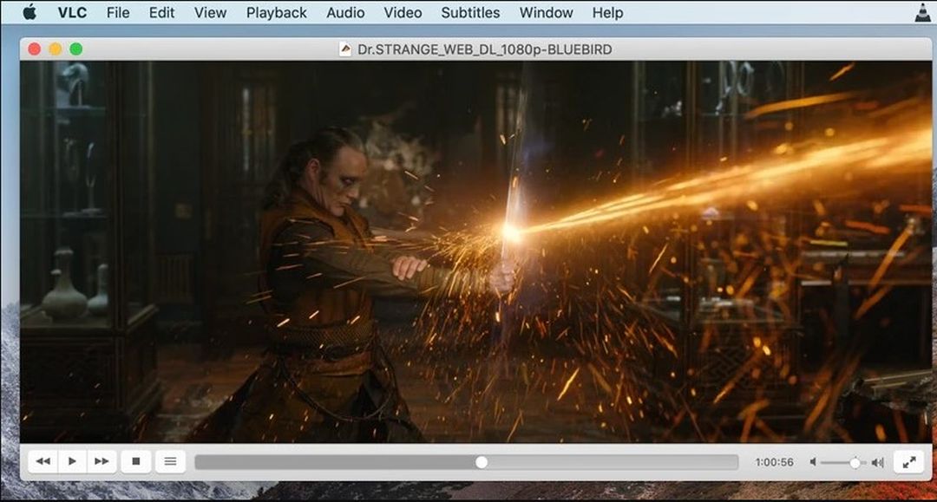The width and height of the screenshot is (937, 502).
Task: Open the Apple menu
Action: click(29, 12)
